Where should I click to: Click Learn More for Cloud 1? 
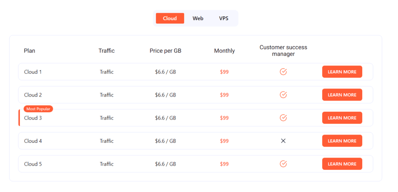[342, 72]
